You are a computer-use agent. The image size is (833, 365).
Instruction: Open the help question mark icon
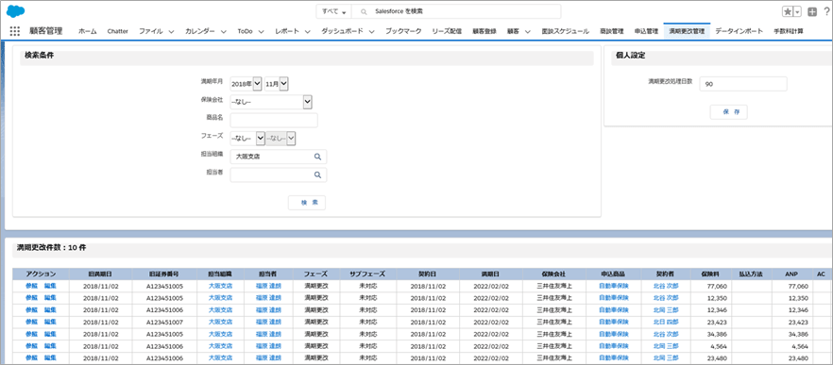[826, 11]
